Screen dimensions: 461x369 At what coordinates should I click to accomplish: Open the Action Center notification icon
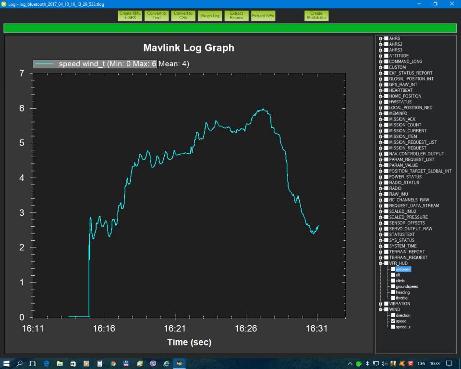[x=449, y=363]
